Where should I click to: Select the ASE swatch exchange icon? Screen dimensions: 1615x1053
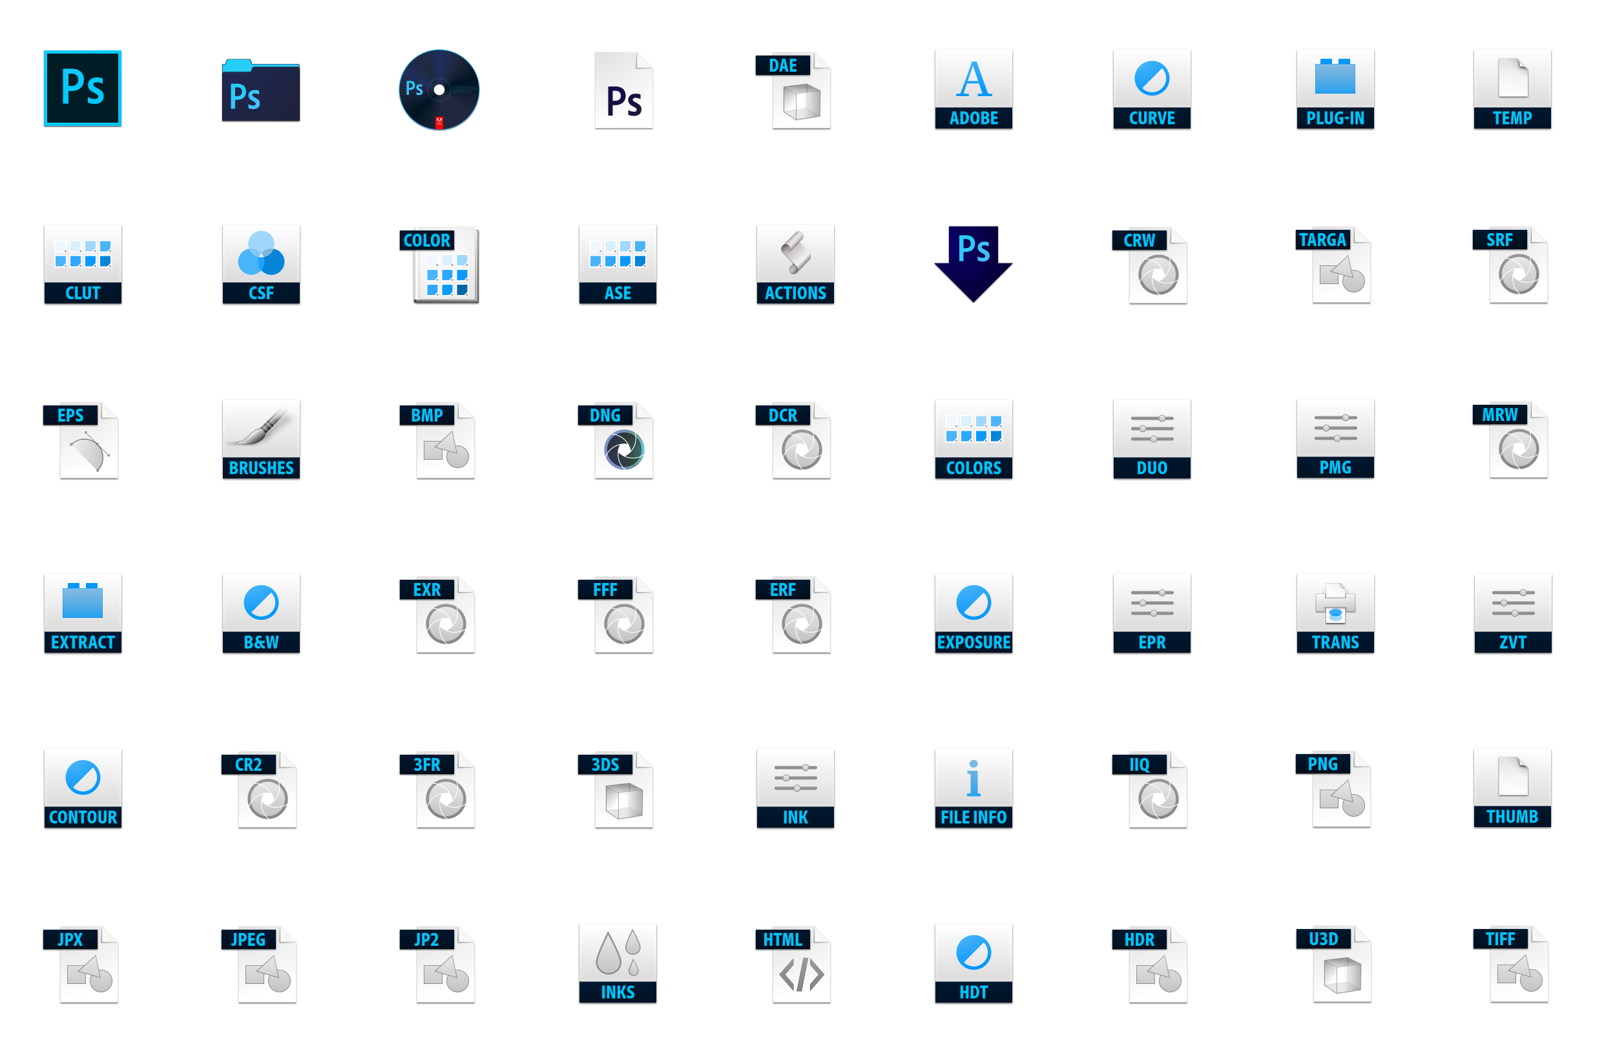pos(618,264)
